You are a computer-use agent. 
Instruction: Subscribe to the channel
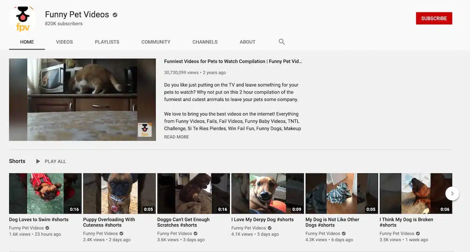pyautogui.click(x=434, y=18)
